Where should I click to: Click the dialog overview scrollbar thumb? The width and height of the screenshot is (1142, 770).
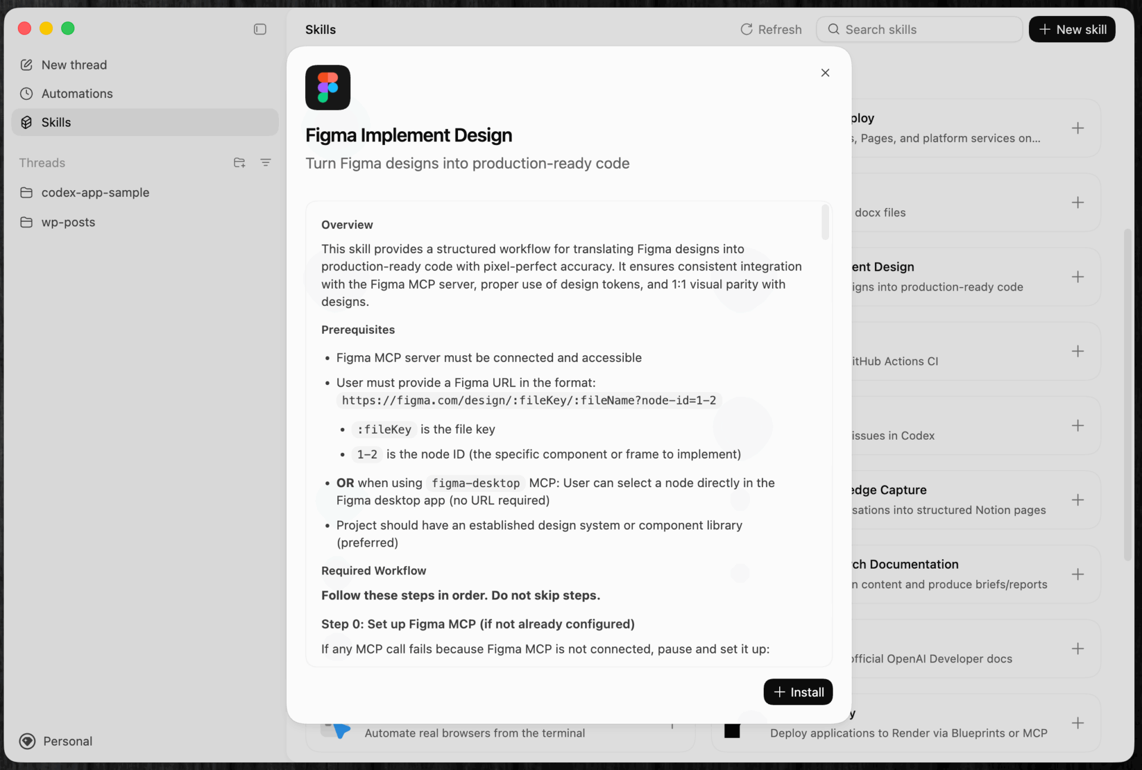tap(825, 222)
